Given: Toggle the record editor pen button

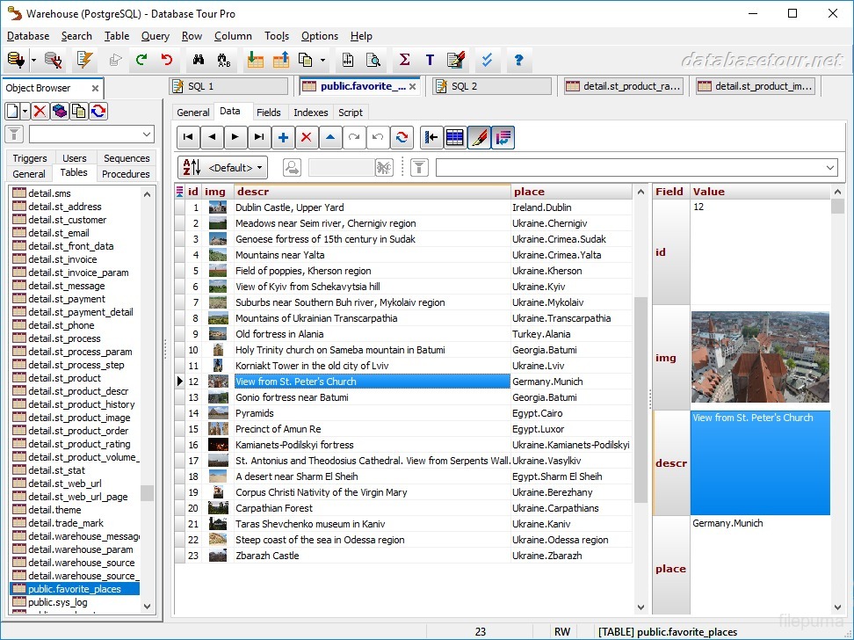Looking at the screenshot, I should pos(479,137).
